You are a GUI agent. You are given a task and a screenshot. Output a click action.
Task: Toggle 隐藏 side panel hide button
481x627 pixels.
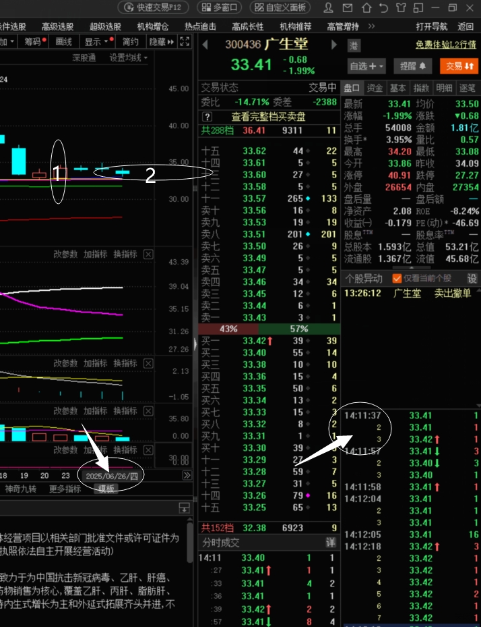(161, 42)
